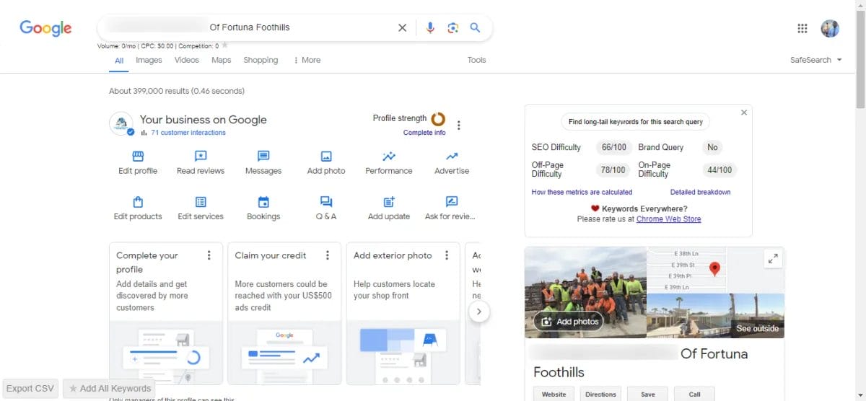Click the Edit profile storefront icon
The width and height of the screenshot is (866, 401).
click(x=138, y=157)
